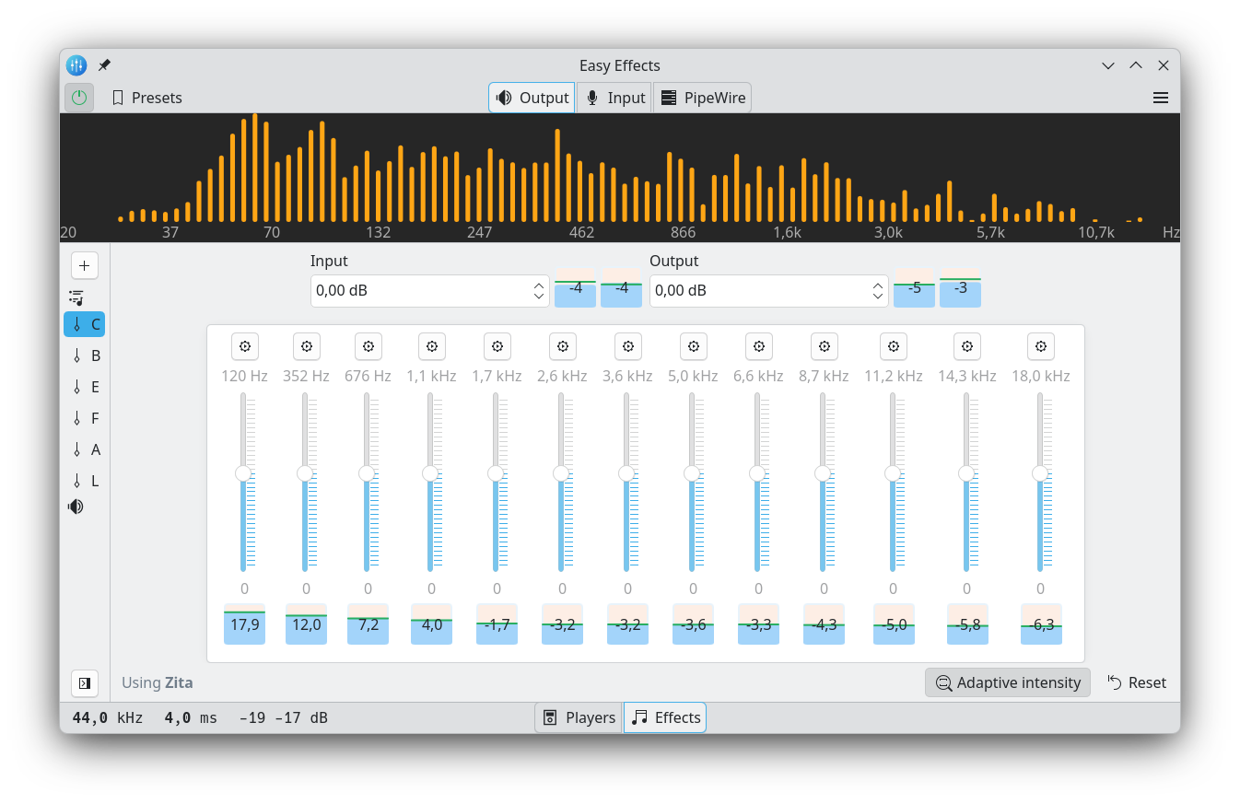Image resolution: width=1240 pixels, height=804 pixels.
Task: Select effect L in the sidebar list
Action: 85,481
